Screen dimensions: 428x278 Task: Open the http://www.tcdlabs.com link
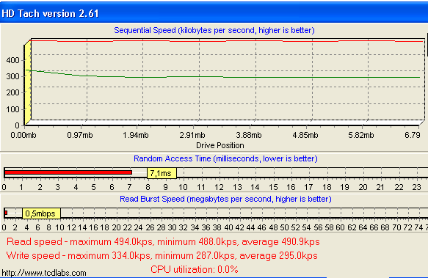(x=44, y=273)
